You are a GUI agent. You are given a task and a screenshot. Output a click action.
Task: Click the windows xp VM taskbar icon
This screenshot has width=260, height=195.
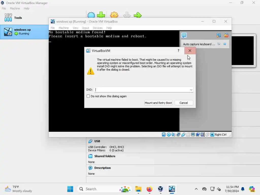172,189
